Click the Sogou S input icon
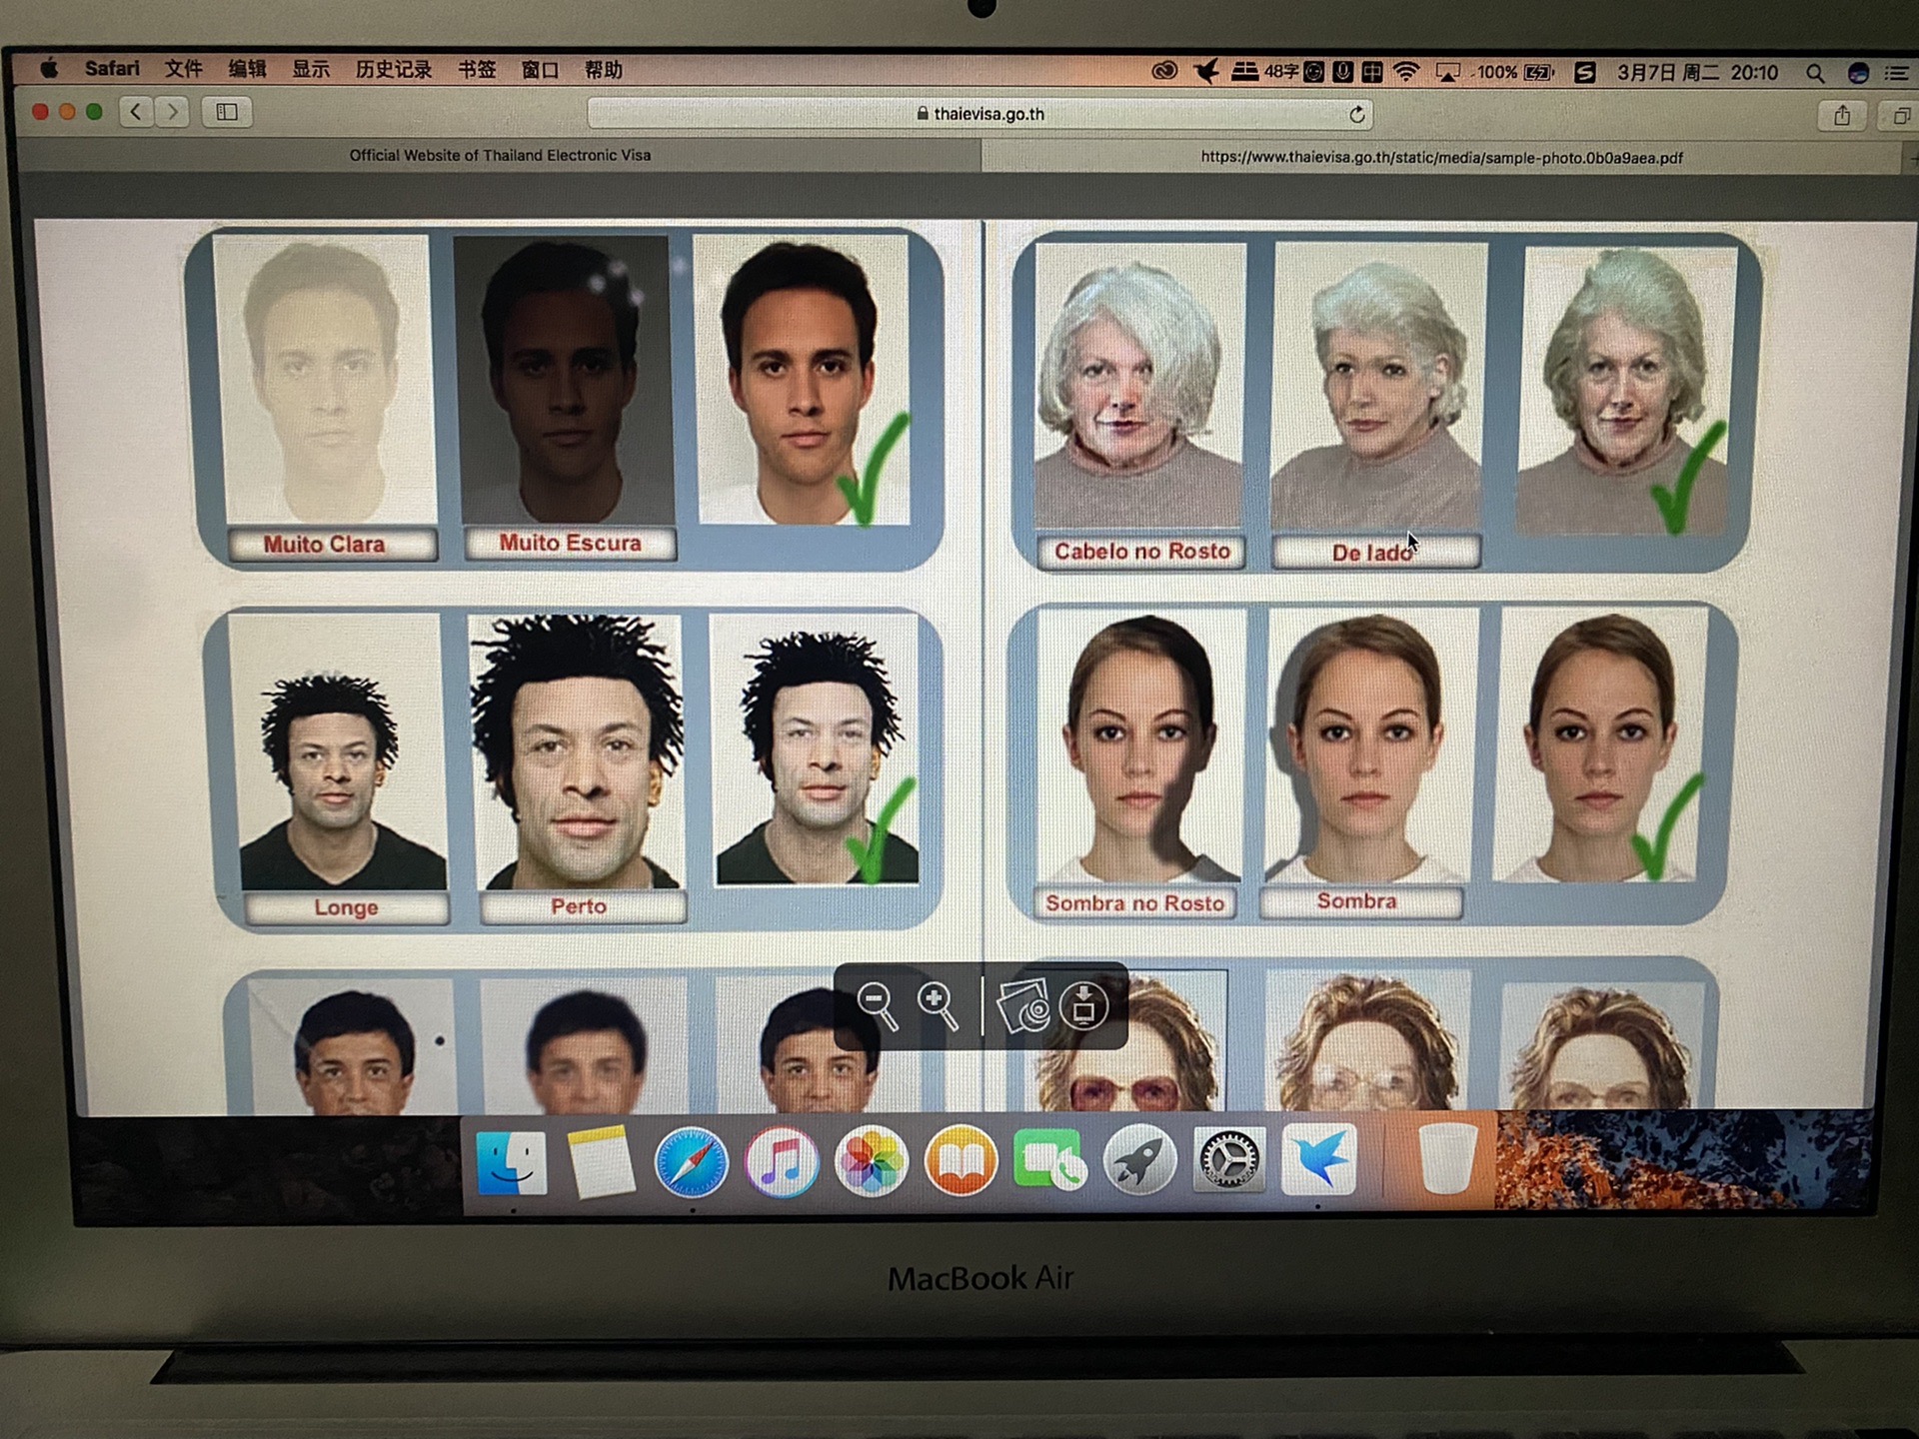1919x1439 pixels. [x=1584, y=73]
